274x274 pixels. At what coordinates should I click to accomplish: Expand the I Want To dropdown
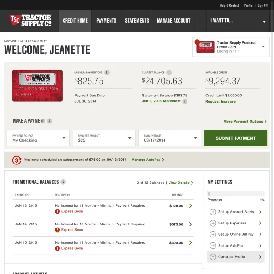tap(239, 21)
